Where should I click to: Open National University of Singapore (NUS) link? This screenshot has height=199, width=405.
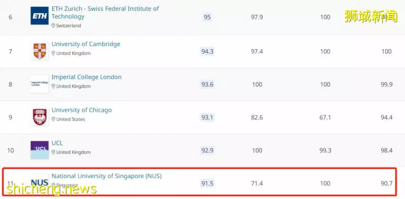tap(107, 176)
